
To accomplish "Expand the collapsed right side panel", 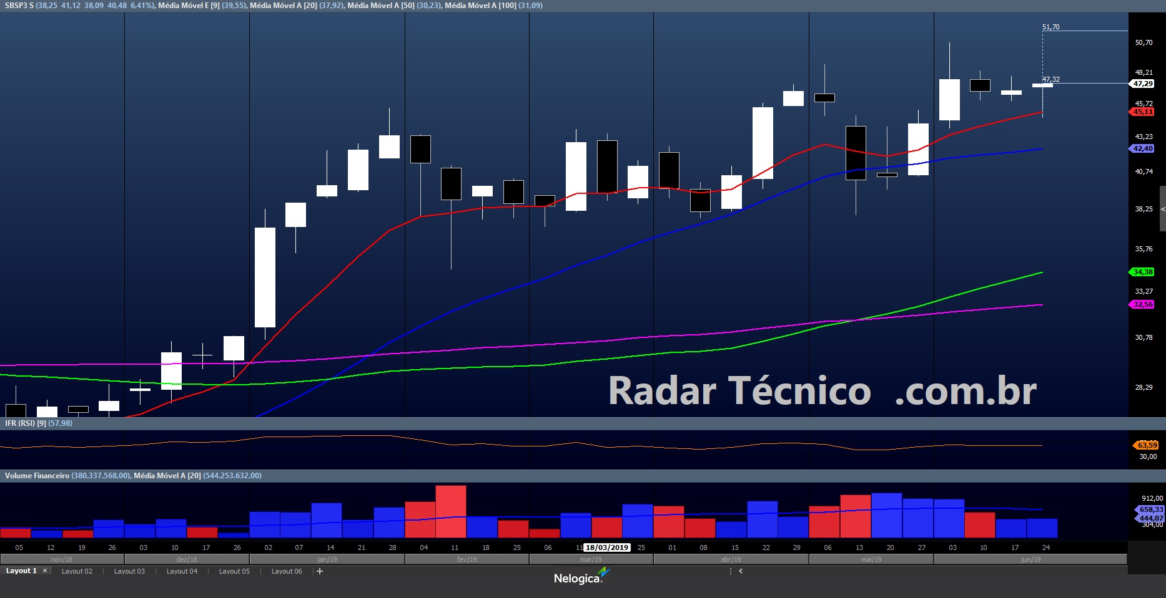I will [x=1162, y=209].
